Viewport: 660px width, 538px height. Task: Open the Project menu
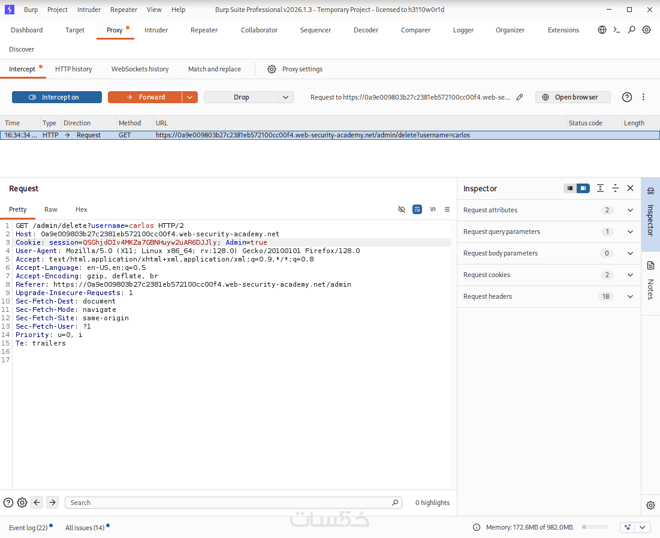click(x=57, y=9)
